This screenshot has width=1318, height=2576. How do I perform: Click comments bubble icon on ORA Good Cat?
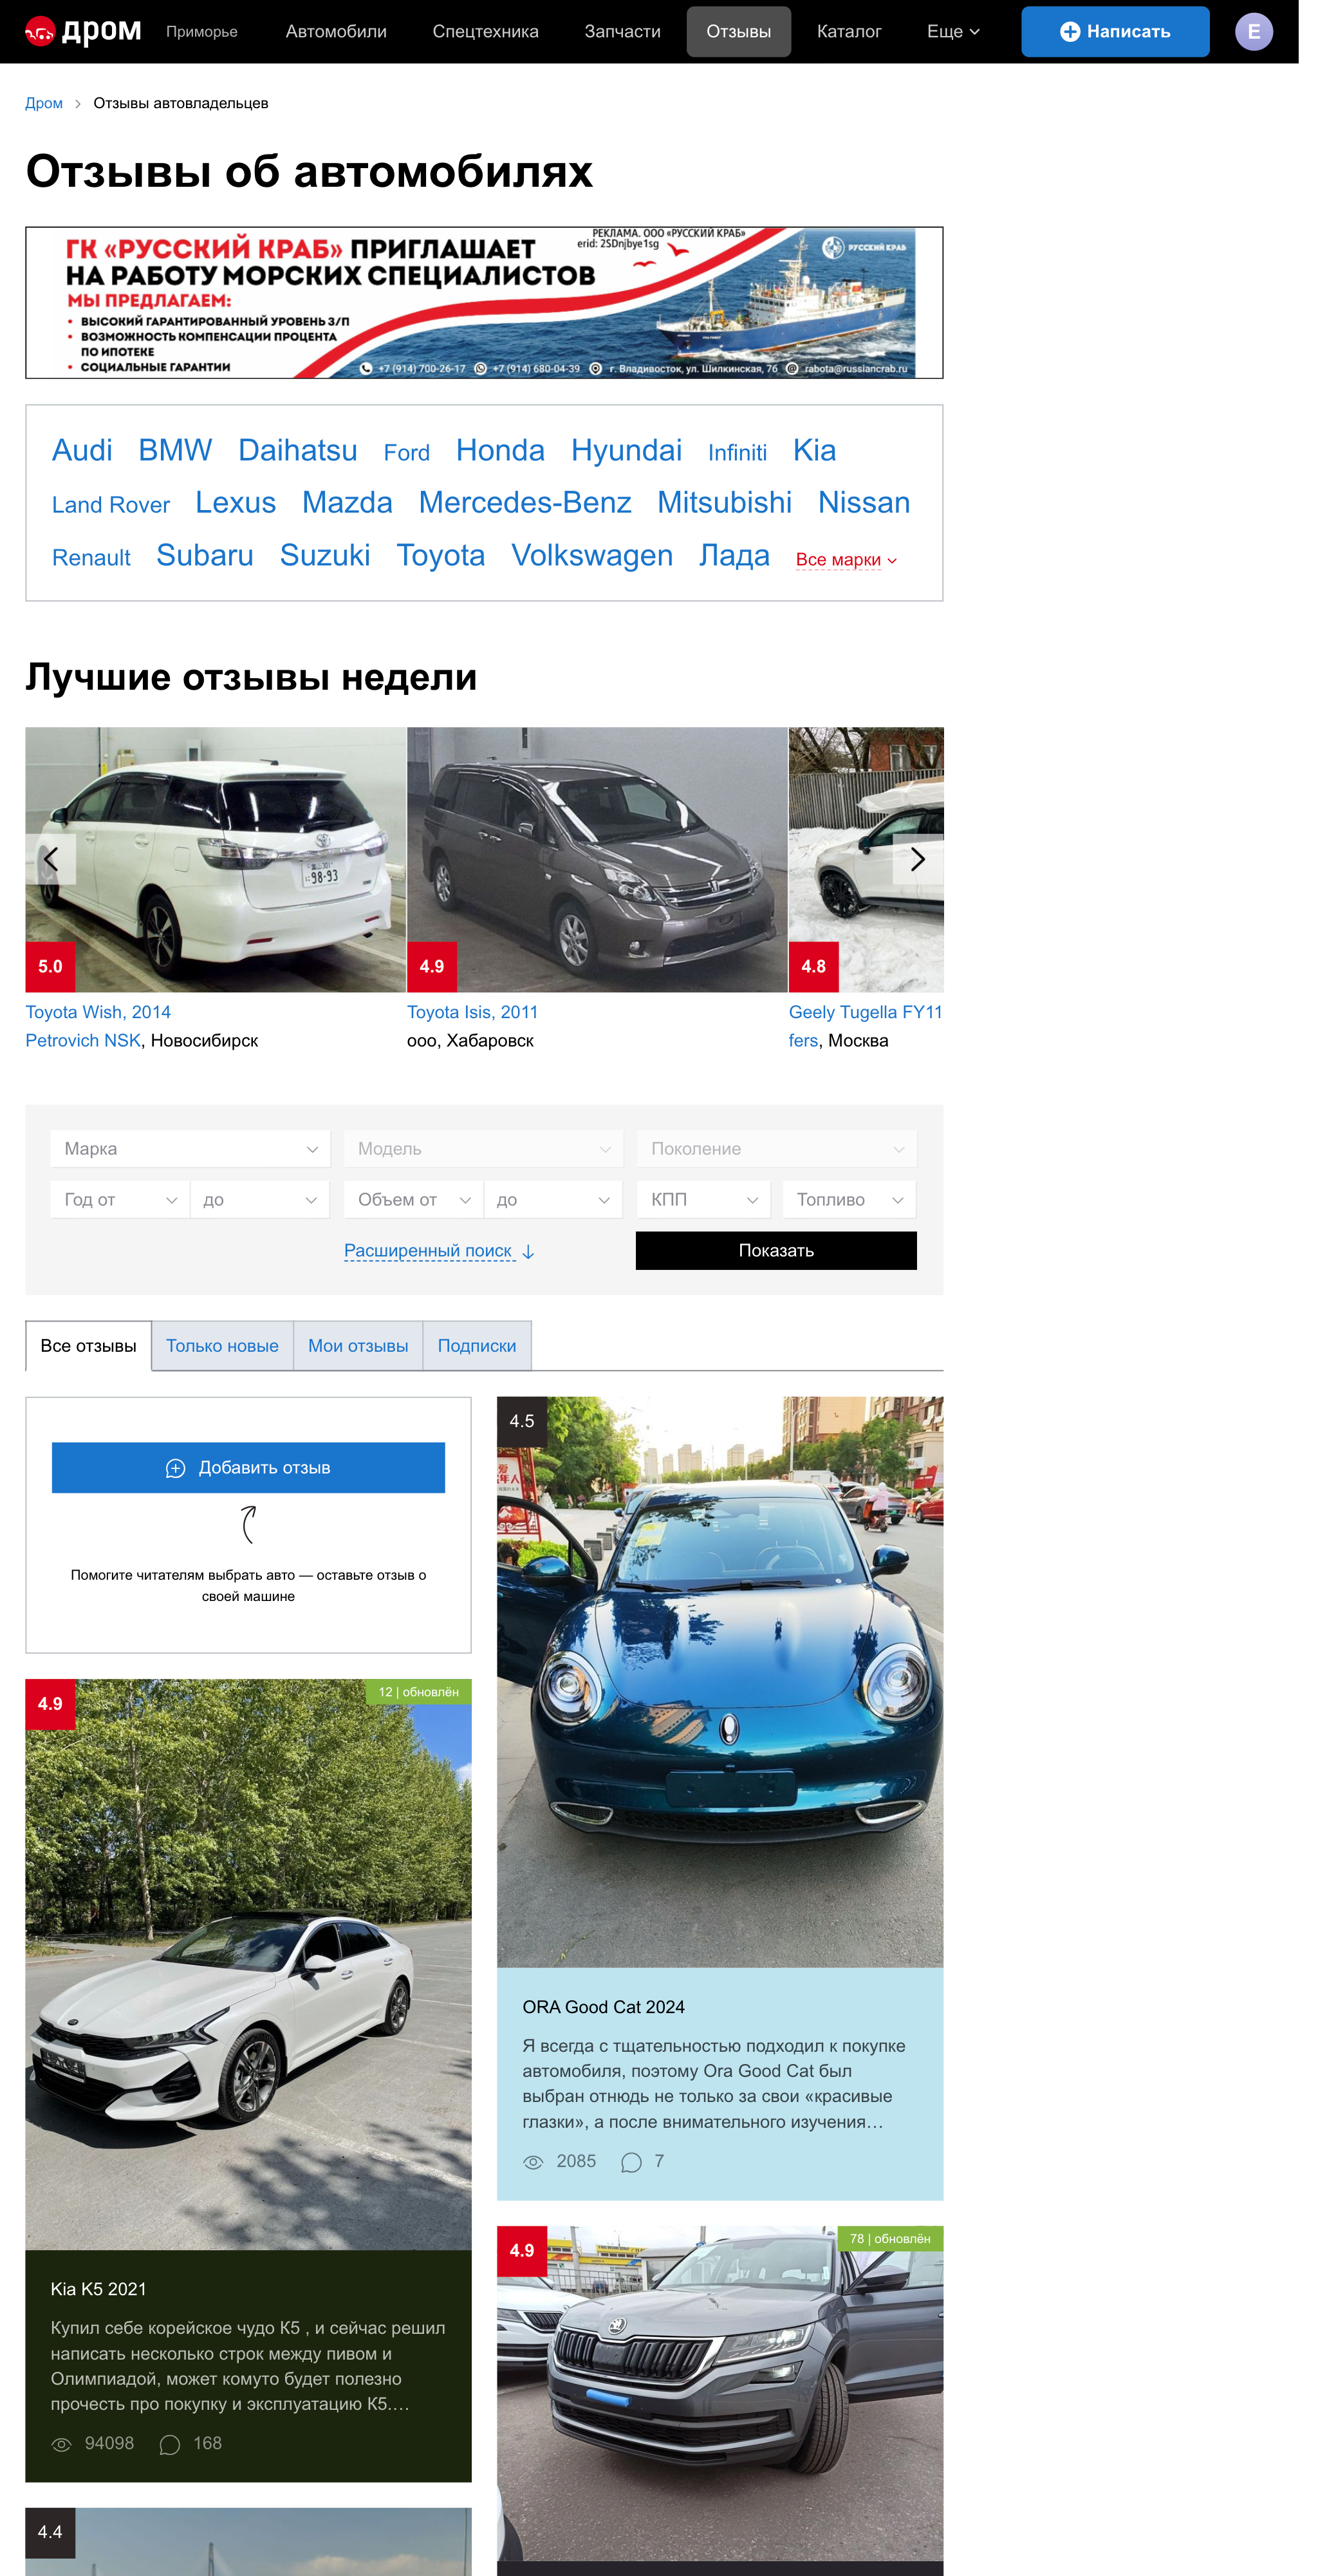click(631, 2162)
